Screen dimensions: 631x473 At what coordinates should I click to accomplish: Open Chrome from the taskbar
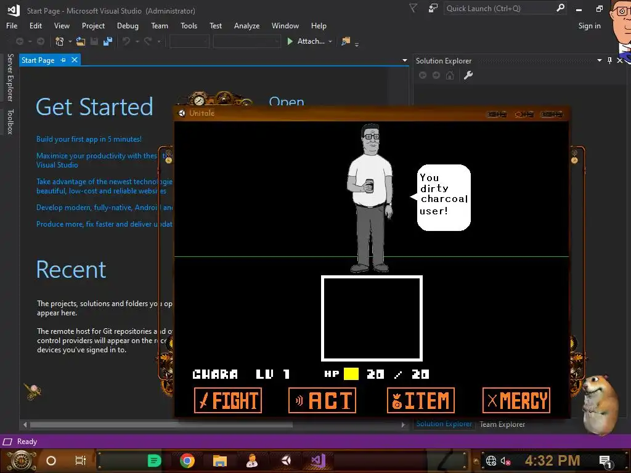click(x=187, y=461)
